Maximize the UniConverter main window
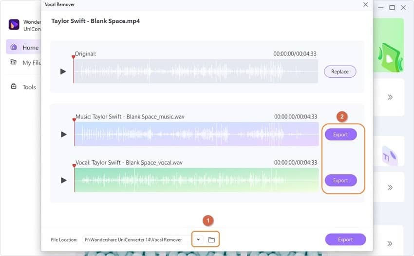 tap(392, 8)
